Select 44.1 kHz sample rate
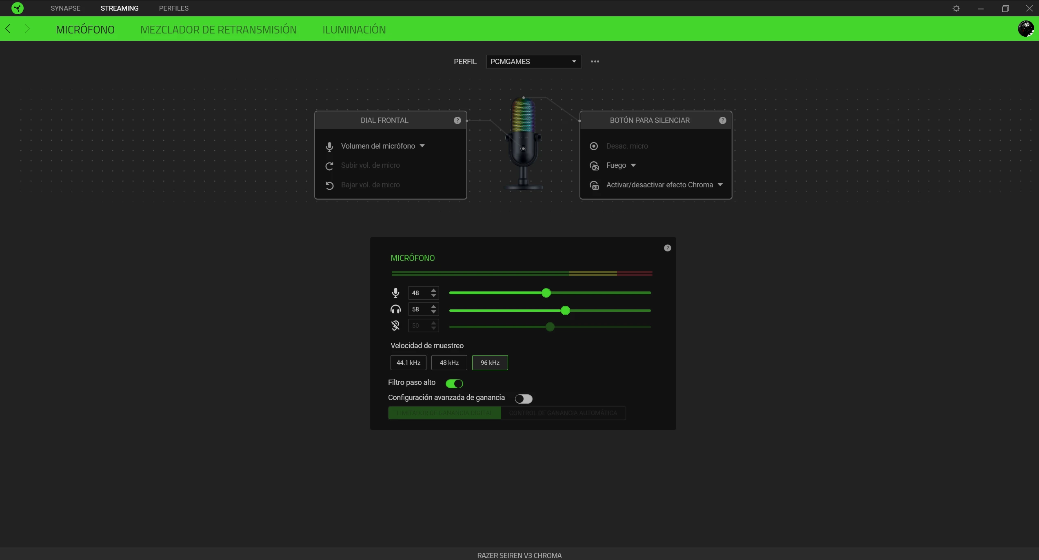The width and height of the screenshot is (1039, 560). [408, 362]
